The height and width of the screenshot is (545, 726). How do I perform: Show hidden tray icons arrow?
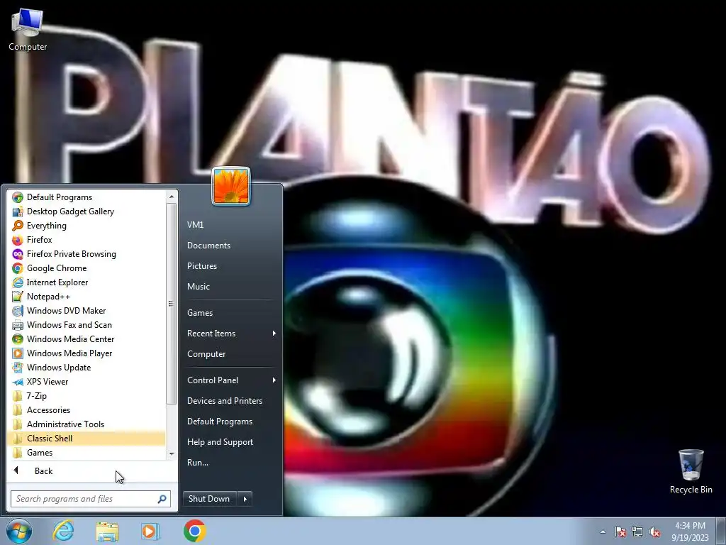pos(603,532)
